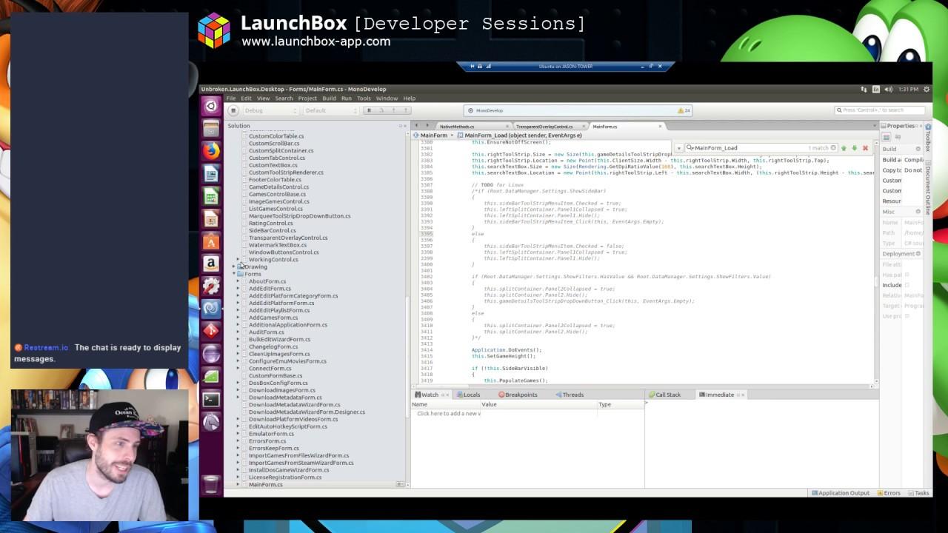Close the find bar with red X
The image size is (948, 533).
coord(865,148)
